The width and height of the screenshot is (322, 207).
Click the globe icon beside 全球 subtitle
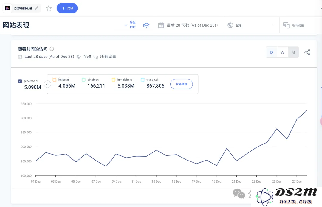pos(79,57)
